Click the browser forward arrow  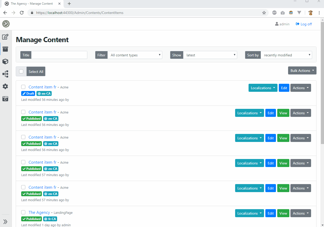click(13, 13)
